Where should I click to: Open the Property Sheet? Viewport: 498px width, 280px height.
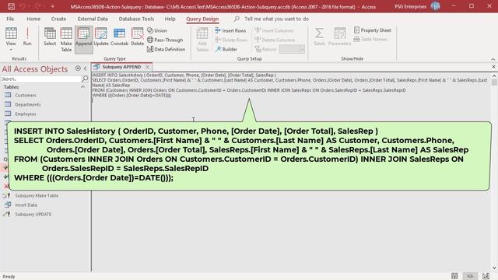[372, 30]
